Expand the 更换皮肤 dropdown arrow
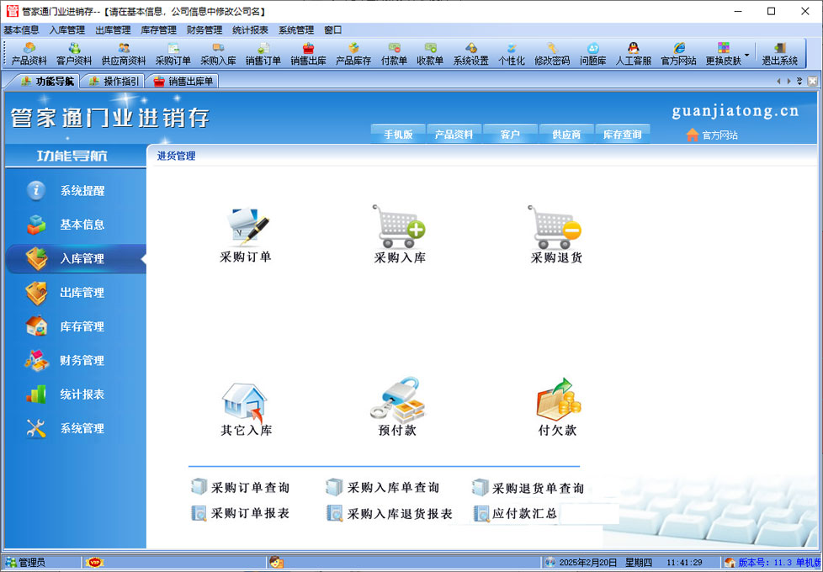The image size is (823, 572). (746, 54)
